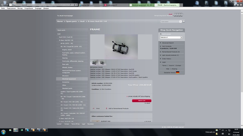The image size is (243, 136).
Task: Open the Знаряддя menu
Action: coord(38,8)
